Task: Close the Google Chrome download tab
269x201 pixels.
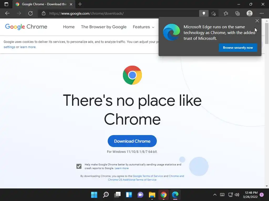Action: pos(71,4)
